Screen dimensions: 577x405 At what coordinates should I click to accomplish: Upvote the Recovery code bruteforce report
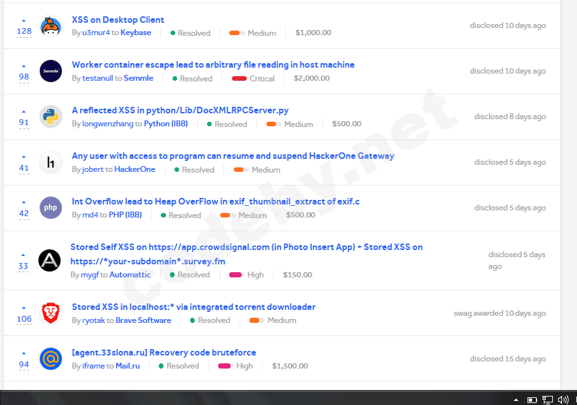point(24,353)
